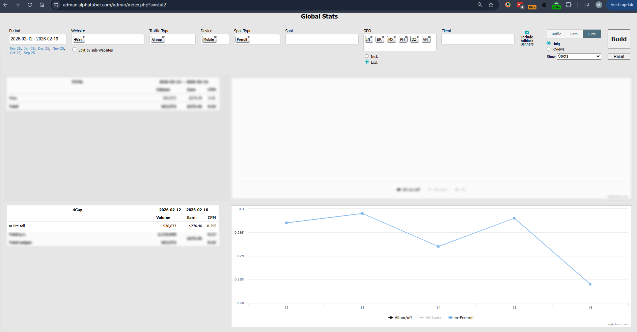637x332 pixels.
Task: Uncheck Include Adblock Banners checkbox
Action: click(x=527, y=33)
